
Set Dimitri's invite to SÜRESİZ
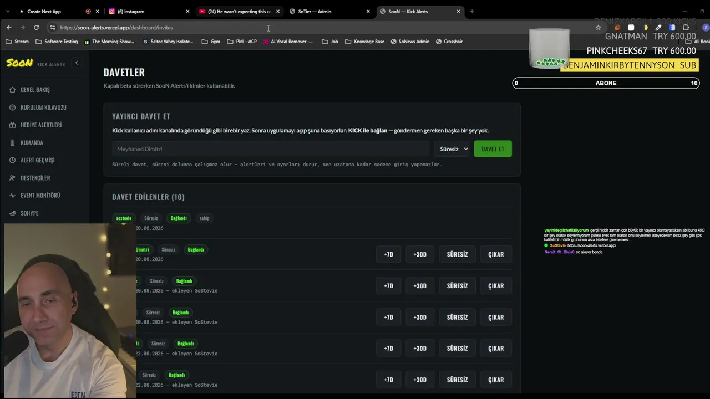pyautogui.click(x=457, y=254)
